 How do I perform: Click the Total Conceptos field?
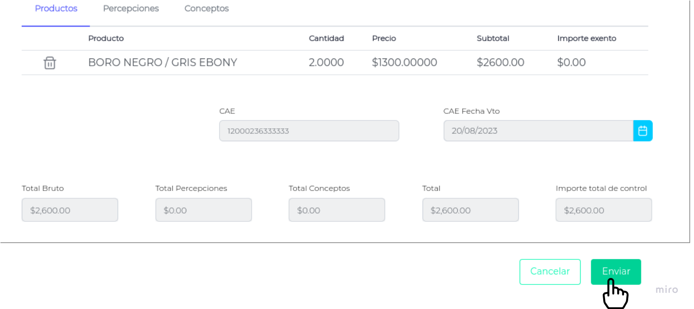tap(337, 210)
